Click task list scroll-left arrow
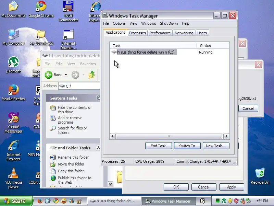Image resolution: width=274 pixels, height=206 pixels. (x=113, y=136)
